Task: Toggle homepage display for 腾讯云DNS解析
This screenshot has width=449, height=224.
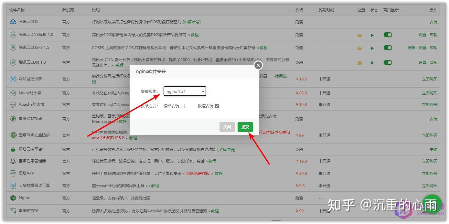Action: 388,35
